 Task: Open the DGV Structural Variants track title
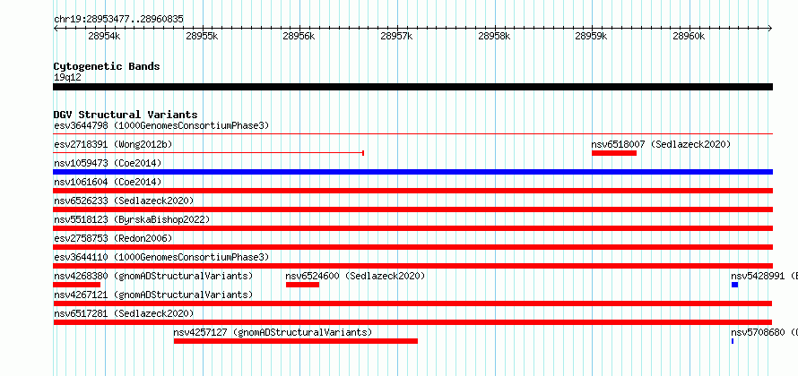click(x=126, y=115)
